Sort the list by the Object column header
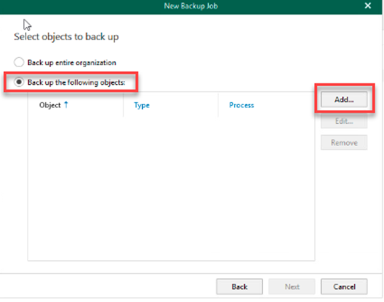Image resolution: width=384 pixels, height=302 pixels. pos(49,105)
